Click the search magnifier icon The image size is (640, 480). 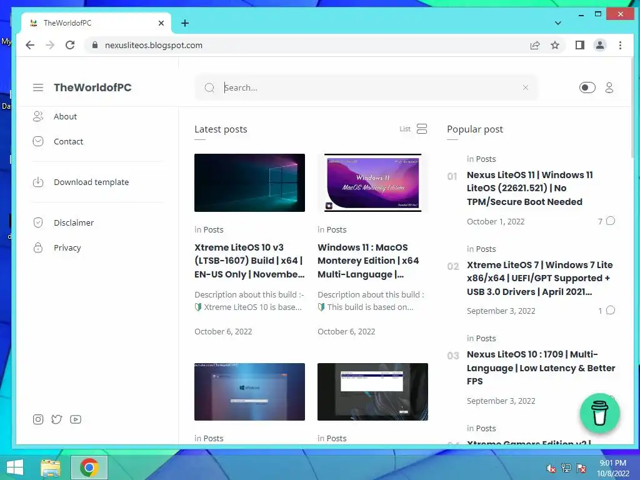coord(209,87)
